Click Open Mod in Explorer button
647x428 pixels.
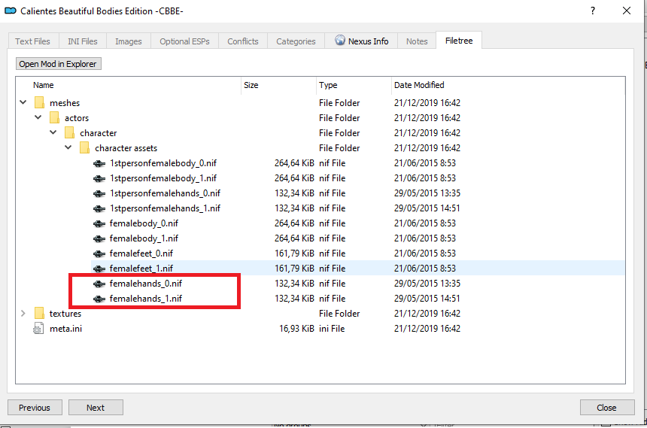point(58,64)
